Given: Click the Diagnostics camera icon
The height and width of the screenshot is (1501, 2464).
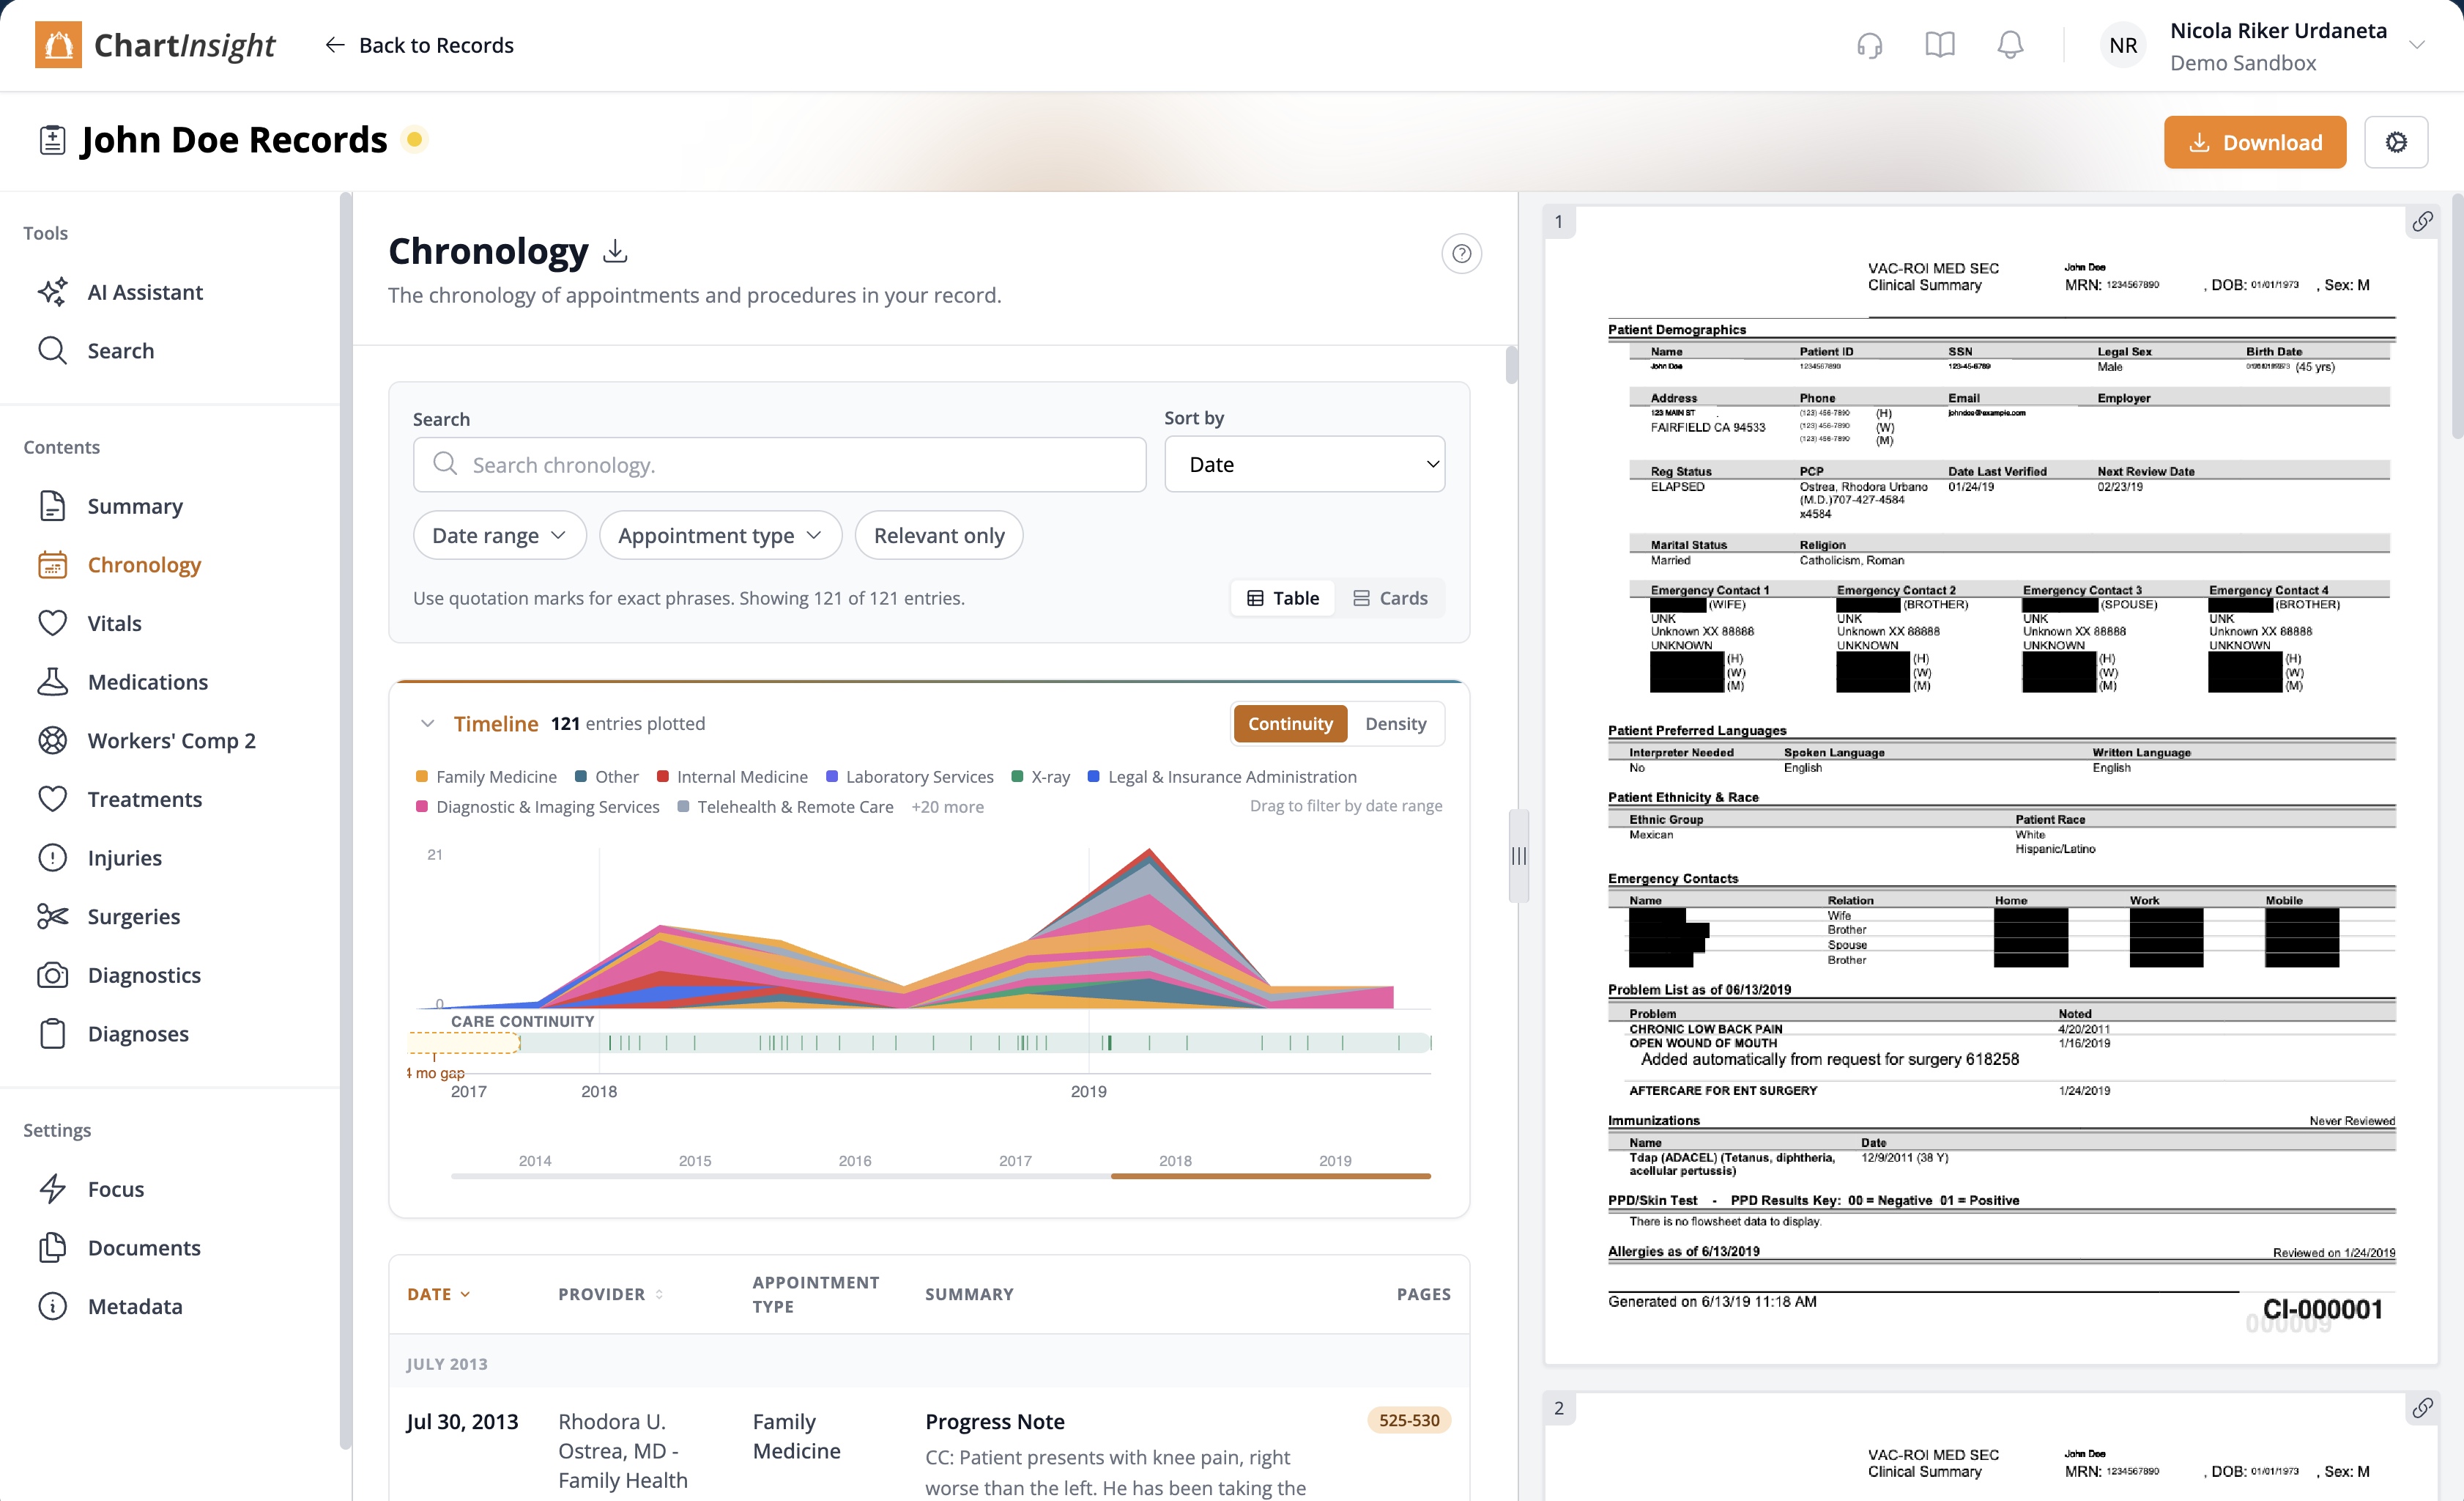Looking at the screenshot, I should pos(52,975).
